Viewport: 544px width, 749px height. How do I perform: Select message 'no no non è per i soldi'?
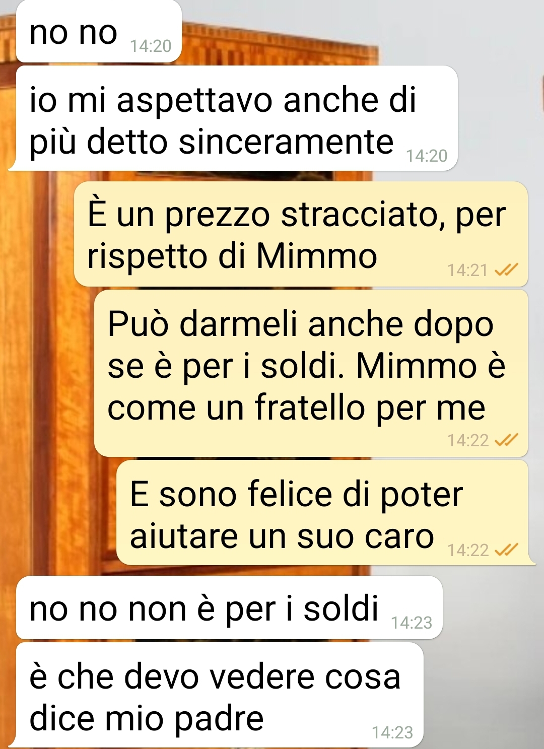pos(229,607)
